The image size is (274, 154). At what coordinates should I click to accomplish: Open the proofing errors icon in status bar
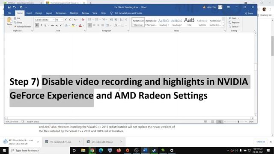(23, 121)
